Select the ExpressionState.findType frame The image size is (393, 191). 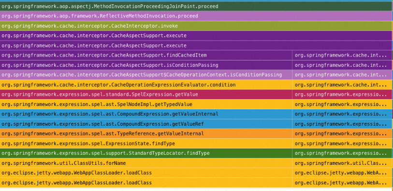coord(146,144)
